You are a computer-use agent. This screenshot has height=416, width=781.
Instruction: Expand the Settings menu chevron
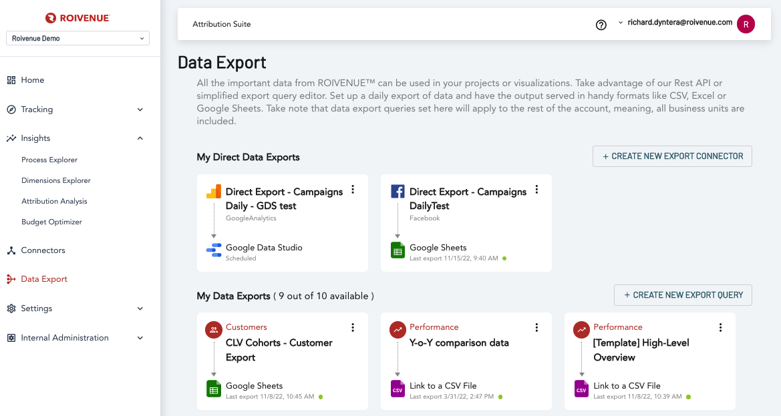tap(140, 308)
